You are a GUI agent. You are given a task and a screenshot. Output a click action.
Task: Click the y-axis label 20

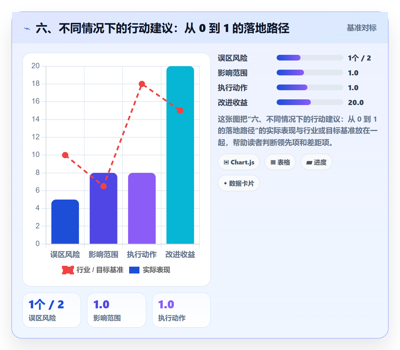click(x=35, y=66)
